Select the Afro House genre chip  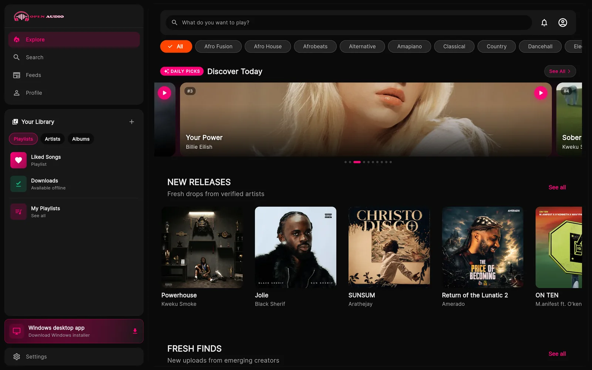[x=268, y=47]
